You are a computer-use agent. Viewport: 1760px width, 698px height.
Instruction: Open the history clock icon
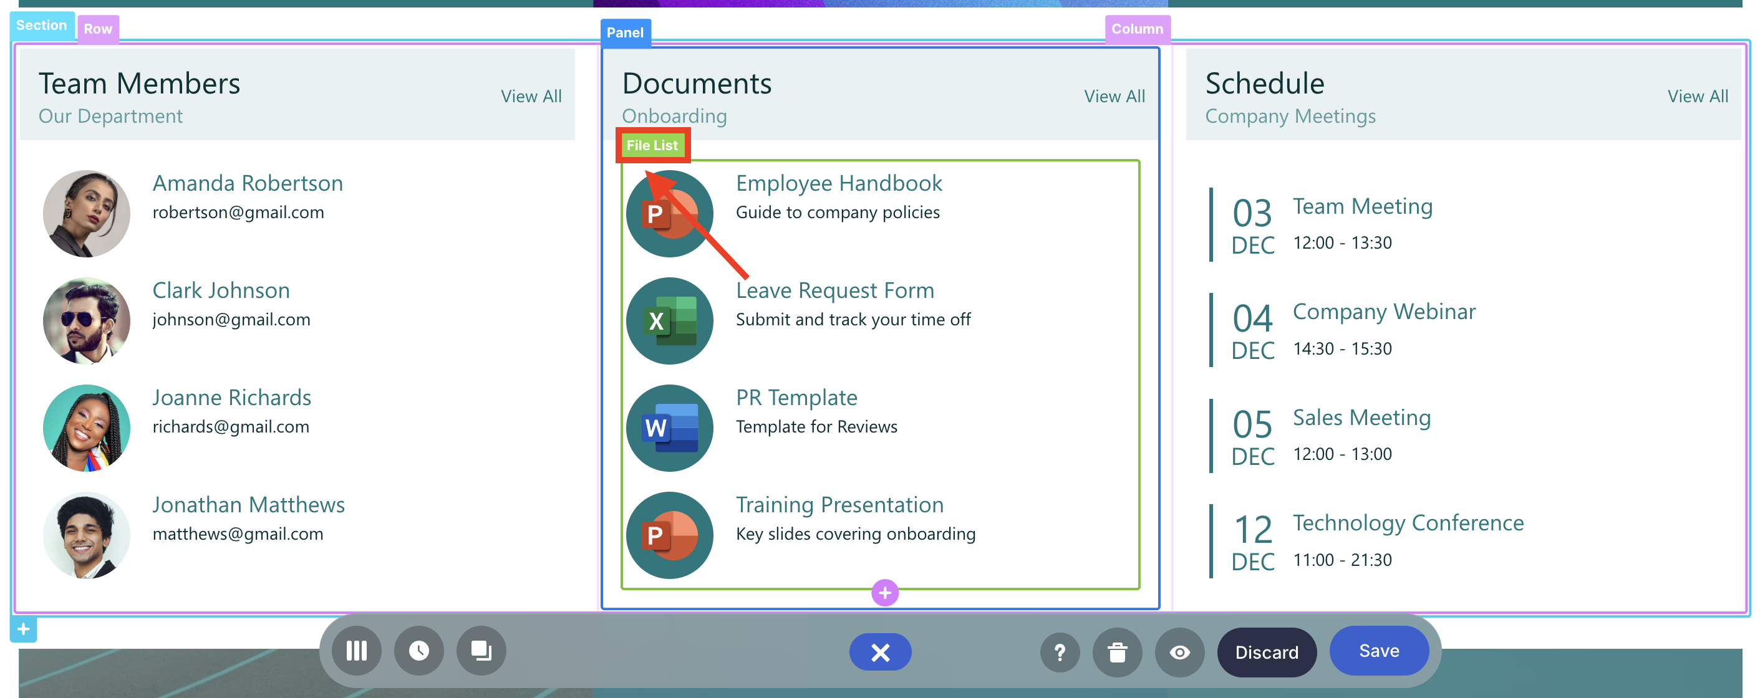(x=419, y=651)
